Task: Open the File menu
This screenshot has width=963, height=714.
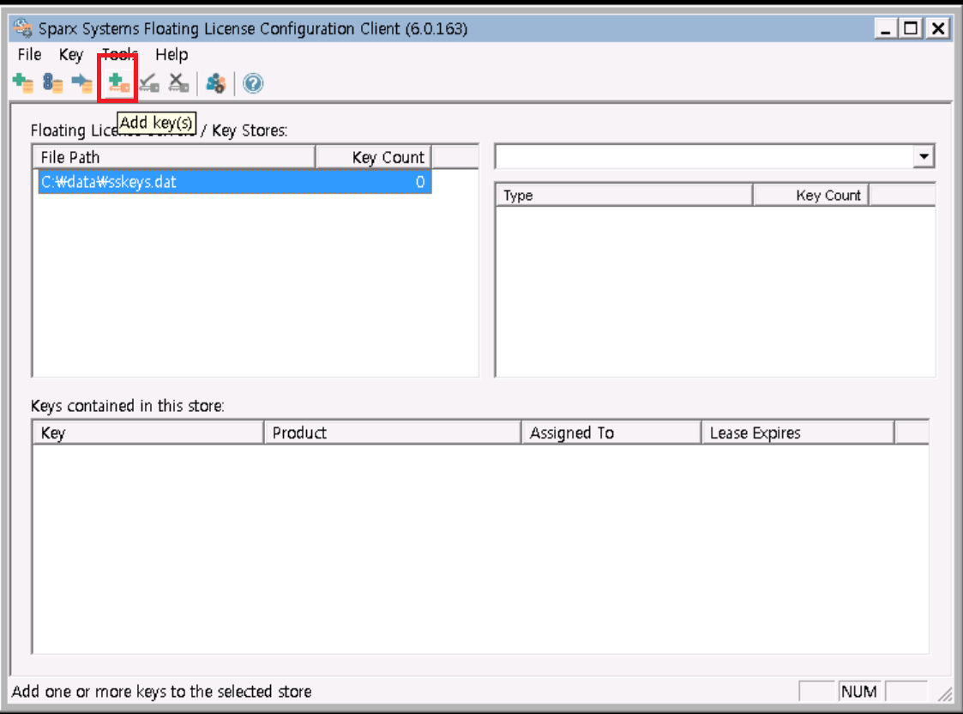Action: 29,55
